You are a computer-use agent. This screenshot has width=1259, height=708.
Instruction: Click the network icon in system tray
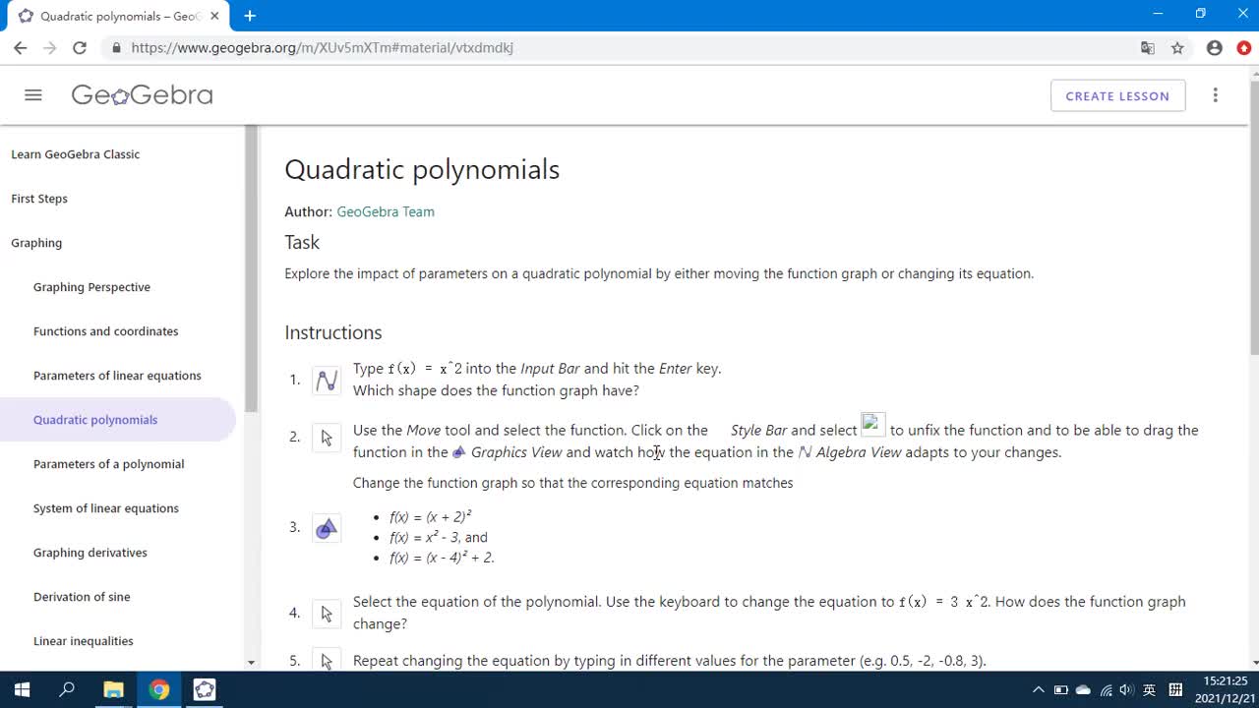[1106, 690]
